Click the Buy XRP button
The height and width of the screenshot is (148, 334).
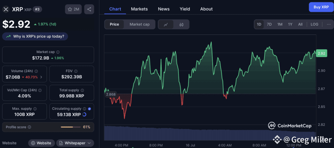tap(321, 7)
